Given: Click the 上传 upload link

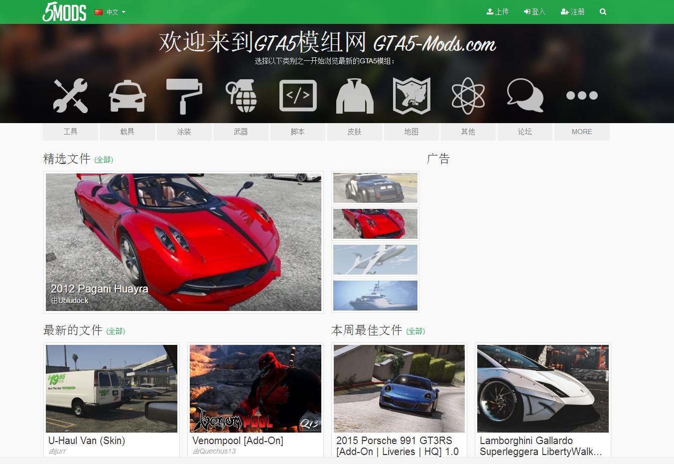Looking at the screenshot, I should point(498,11).
